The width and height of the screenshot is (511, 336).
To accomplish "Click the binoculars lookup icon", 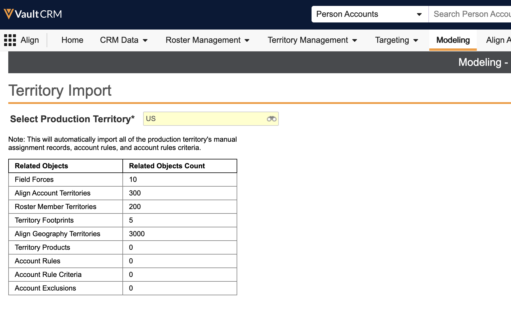I will (271, 119).
